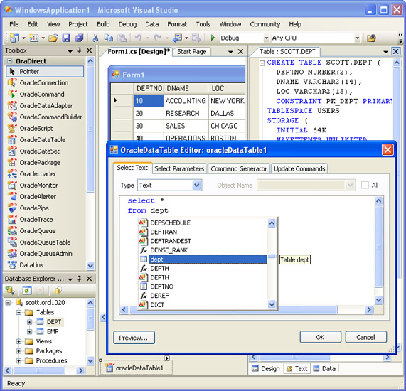Refresh the Database Explorer tree
Viewport: 406px width, 391px height.
coord(27,290)
